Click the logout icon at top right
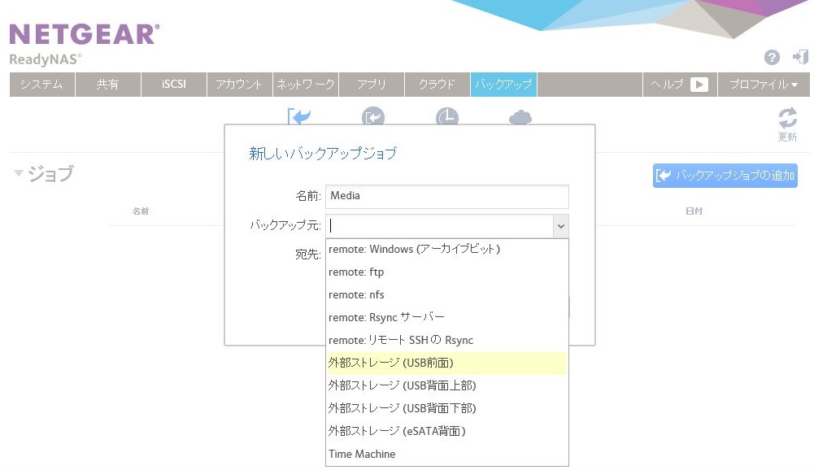The image size is (814, 470). pyautogui.click(x=800, y=57)
